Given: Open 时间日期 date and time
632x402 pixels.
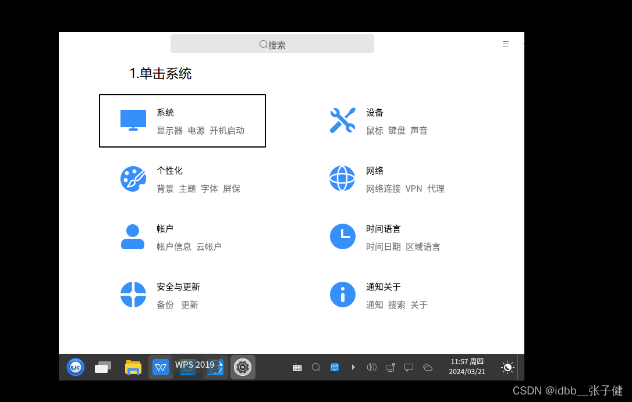Looking at the screenshot, I should [384, 247].
